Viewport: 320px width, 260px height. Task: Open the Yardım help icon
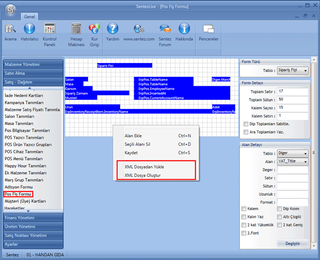click(113, 32)
